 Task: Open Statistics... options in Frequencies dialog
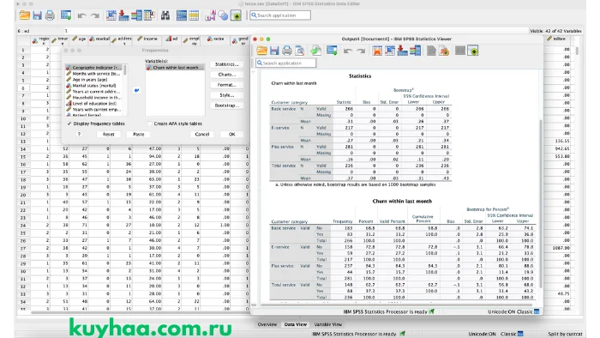226,64
